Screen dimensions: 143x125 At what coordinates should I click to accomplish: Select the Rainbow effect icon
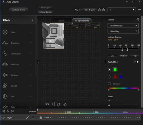5,64
